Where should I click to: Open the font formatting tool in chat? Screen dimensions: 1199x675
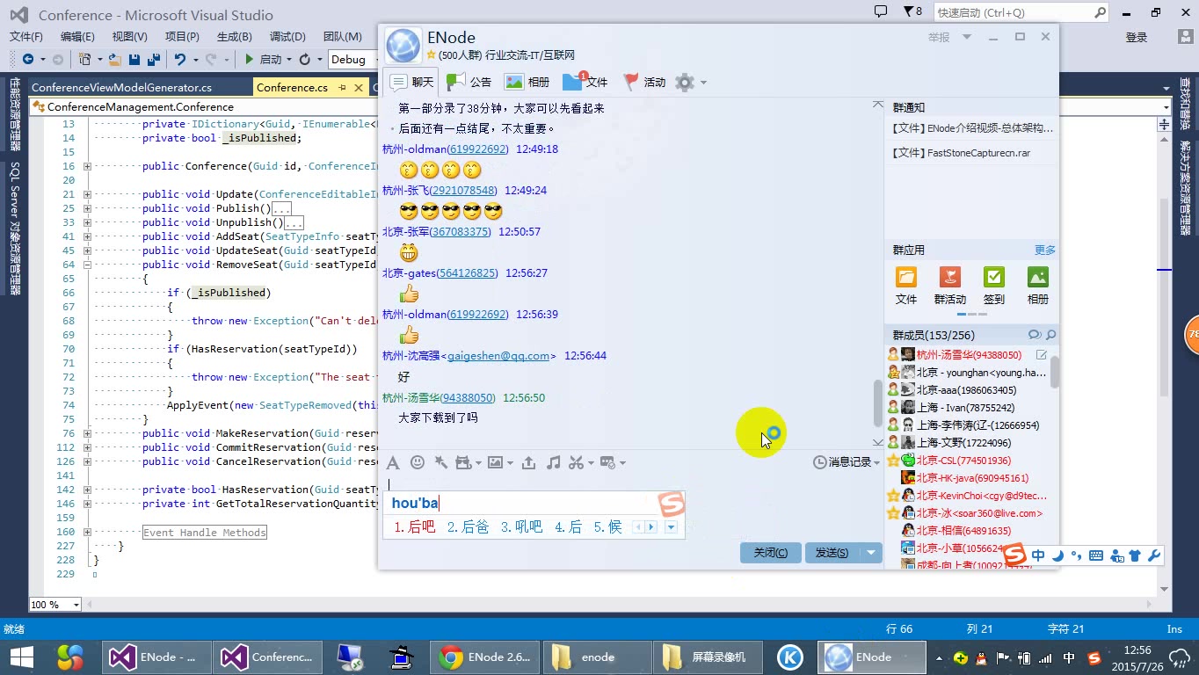(x=393, y=462)
